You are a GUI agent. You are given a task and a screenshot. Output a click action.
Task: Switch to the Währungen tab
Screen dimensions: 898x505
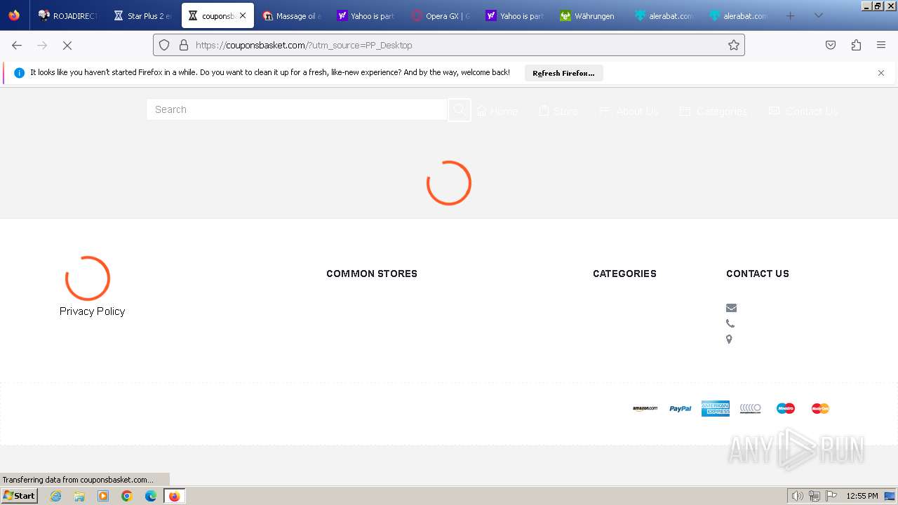coord(589,15)
